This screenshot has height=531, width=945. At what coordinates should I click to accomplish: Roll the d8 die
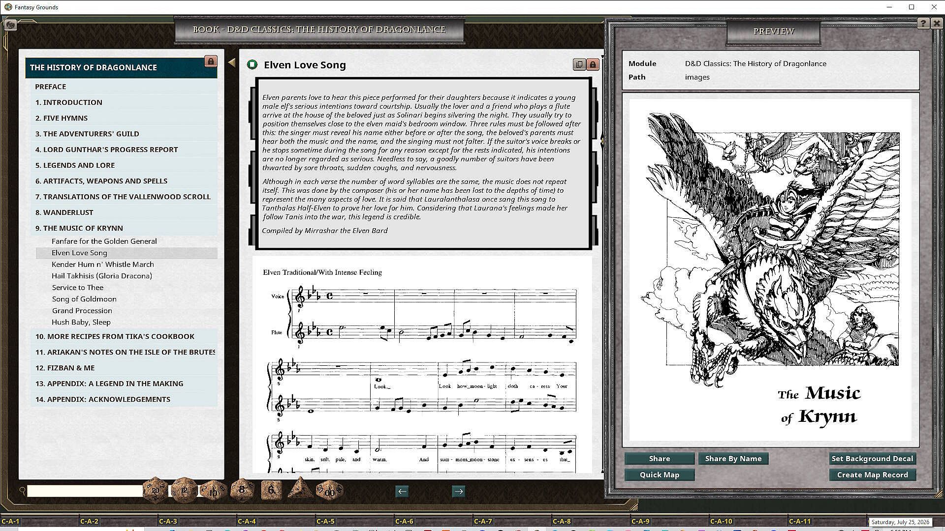click(x=242, y=490)
